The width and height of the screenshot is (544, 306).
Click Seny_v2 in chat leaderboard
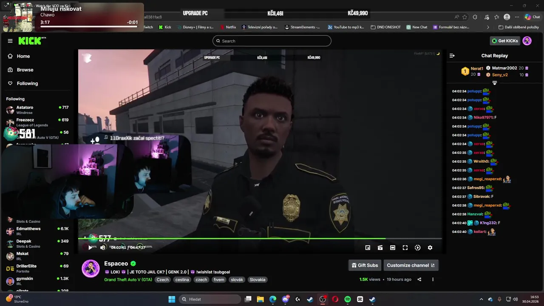point(500,75)
